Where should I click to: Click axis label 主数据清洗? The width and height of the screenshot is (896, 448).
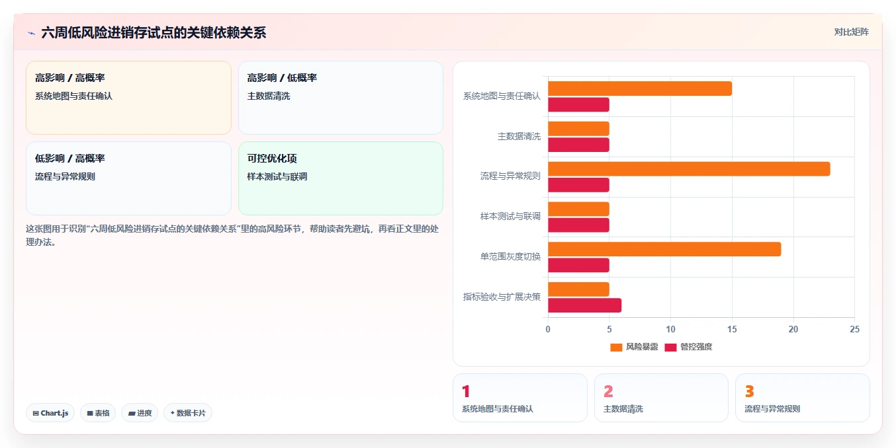pyautogui.click(x=519, y=136)
